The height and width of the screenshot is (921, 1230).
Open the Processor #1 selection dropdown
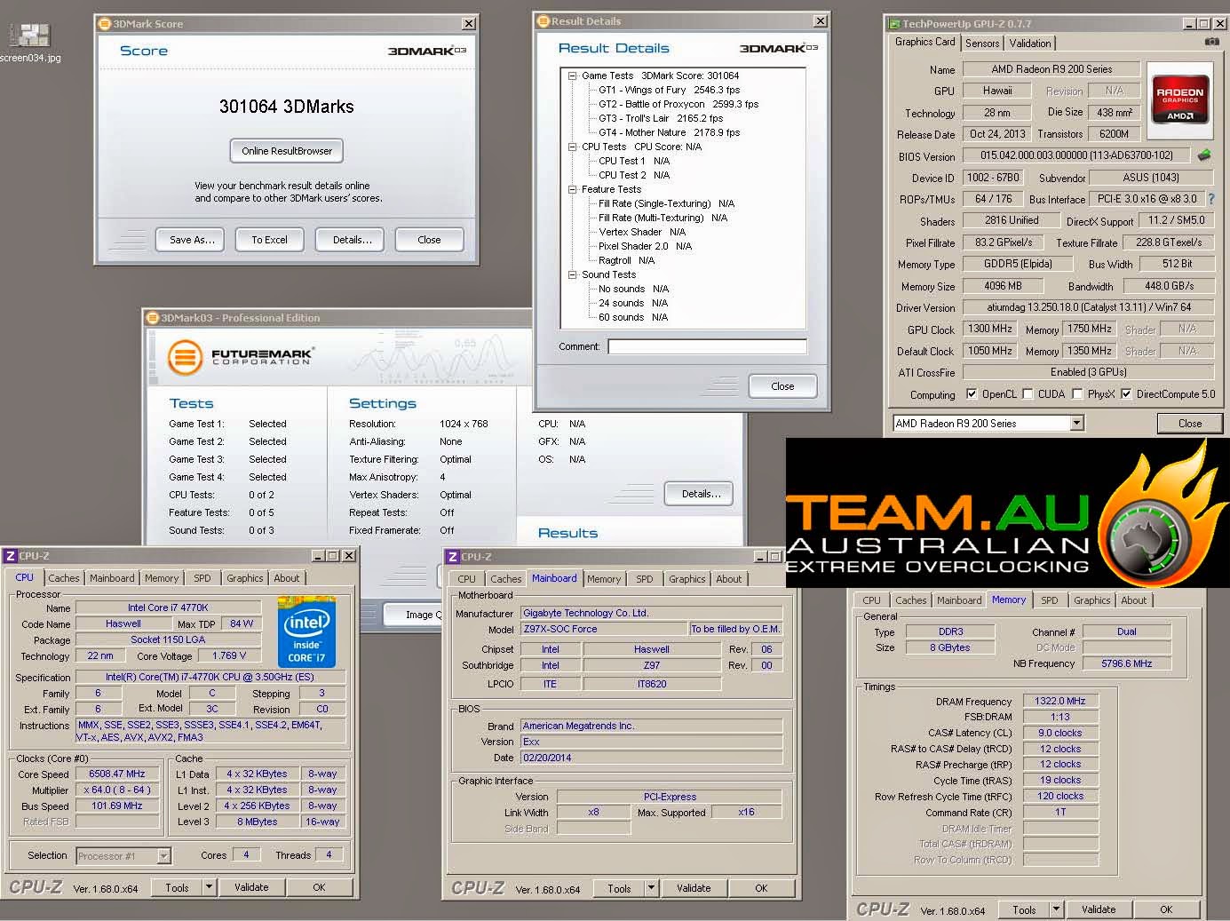coord(163,856)
